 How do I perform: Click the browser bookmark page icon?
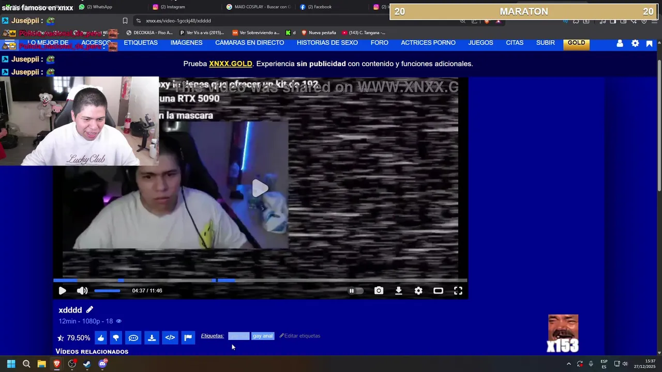point(125,21)
